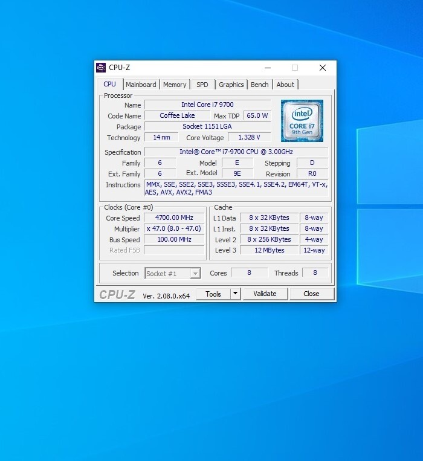This screenshot has width=423, height=461.
Task: Click the Name field 'Intel Core i7 9700'
Action: pyautogui.click(x=207, y=105)
